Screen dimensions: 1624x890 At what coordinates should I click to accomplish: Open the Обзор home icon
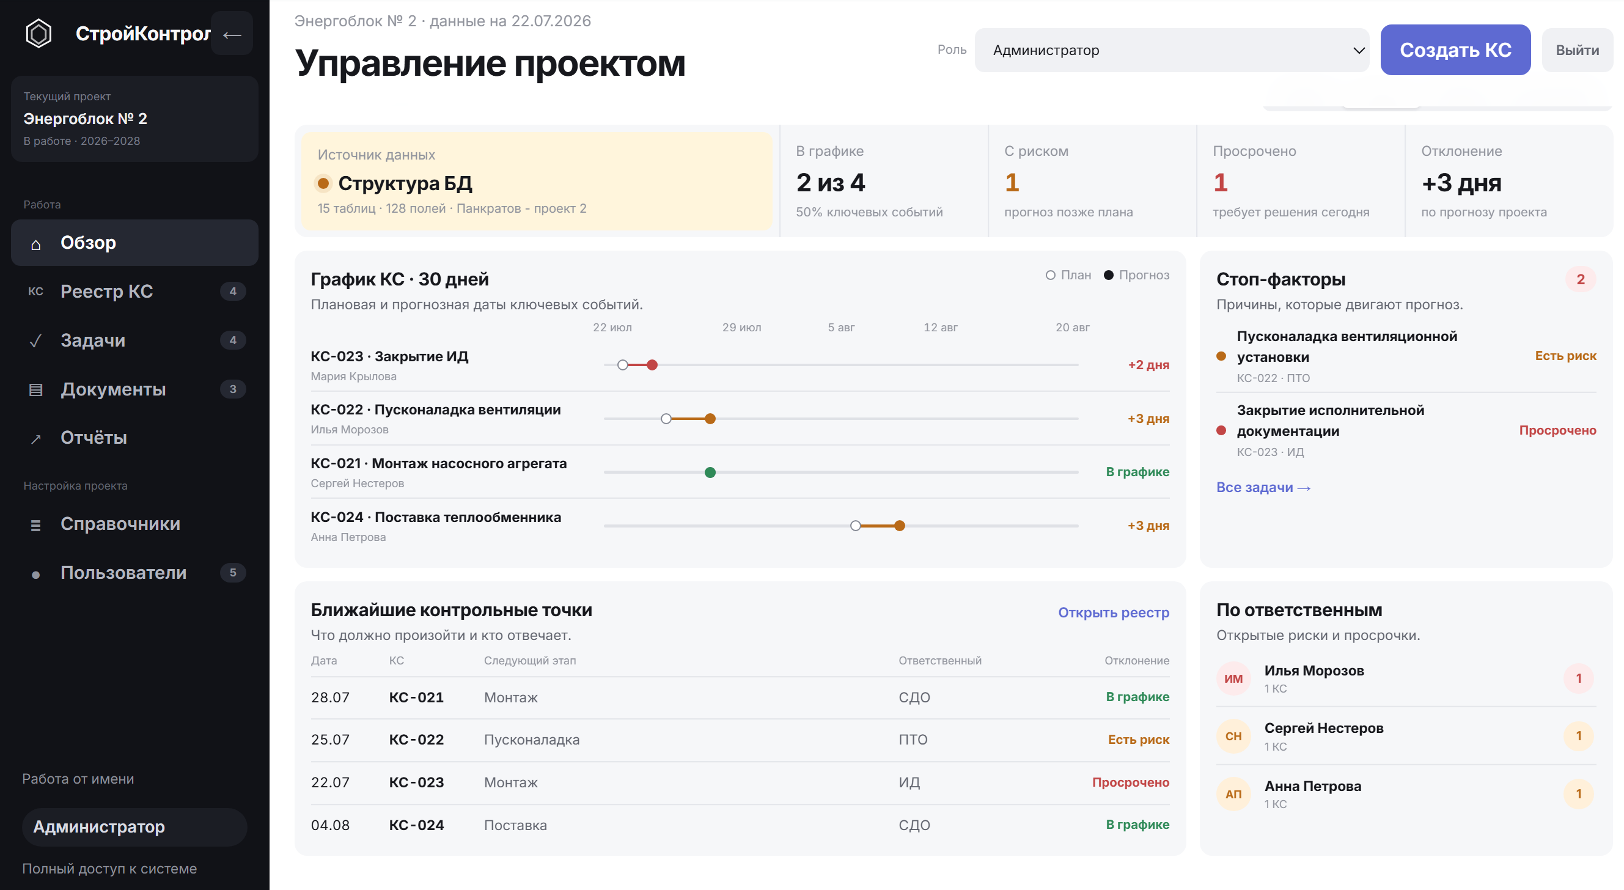click(x=36, y=244)
